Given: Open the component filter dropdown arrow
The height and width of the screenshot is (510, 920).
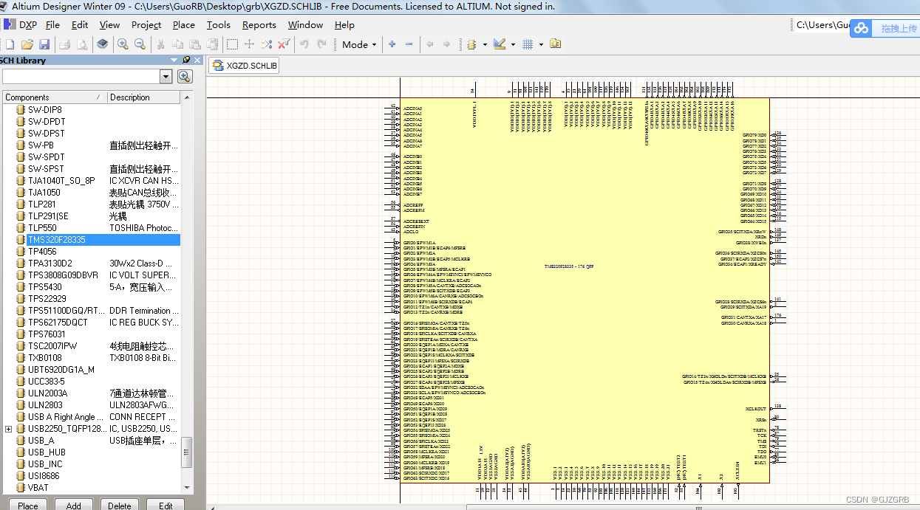Looking at the screenshot, I should (x=166, y=76).
